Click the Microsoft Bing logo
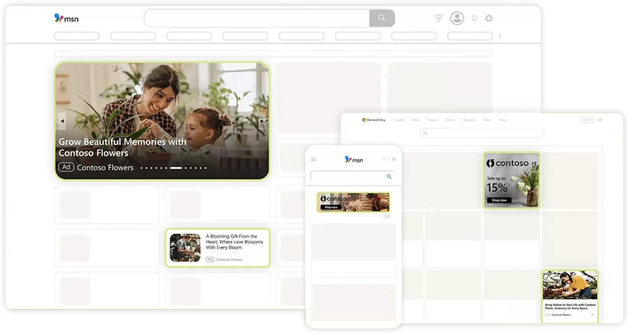The width and height of the screenshot is (629, 334). (x=374, y=120)
